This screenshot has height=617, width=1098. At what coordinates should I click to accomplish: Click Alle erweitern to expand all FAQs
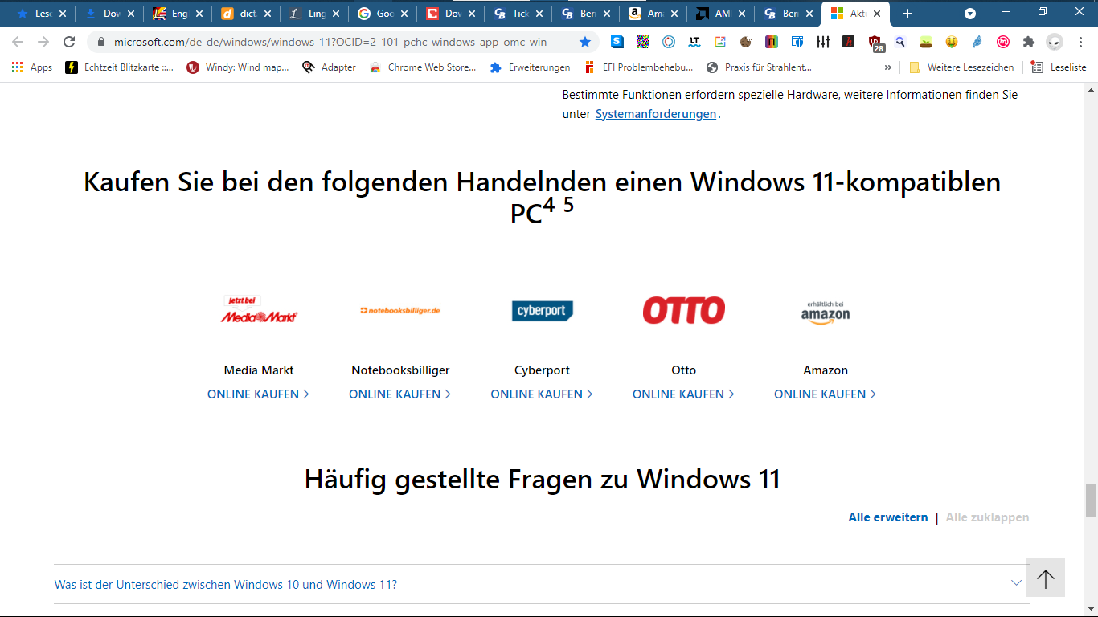point(888,517)
